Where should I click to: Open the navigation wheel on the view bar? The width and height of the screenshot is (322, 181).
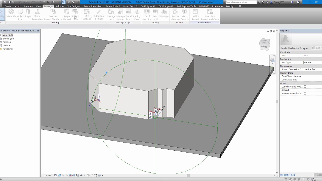pos(272,60)
